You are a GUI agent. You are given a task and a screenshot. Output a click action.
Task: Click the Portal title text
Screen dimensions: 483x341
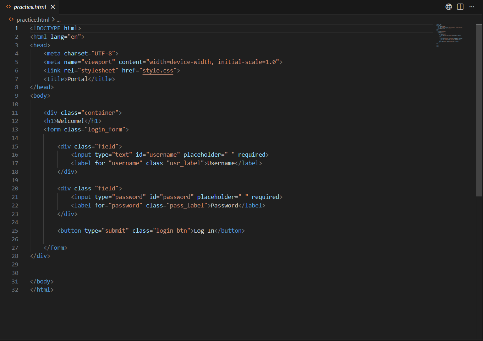point(77,79)
